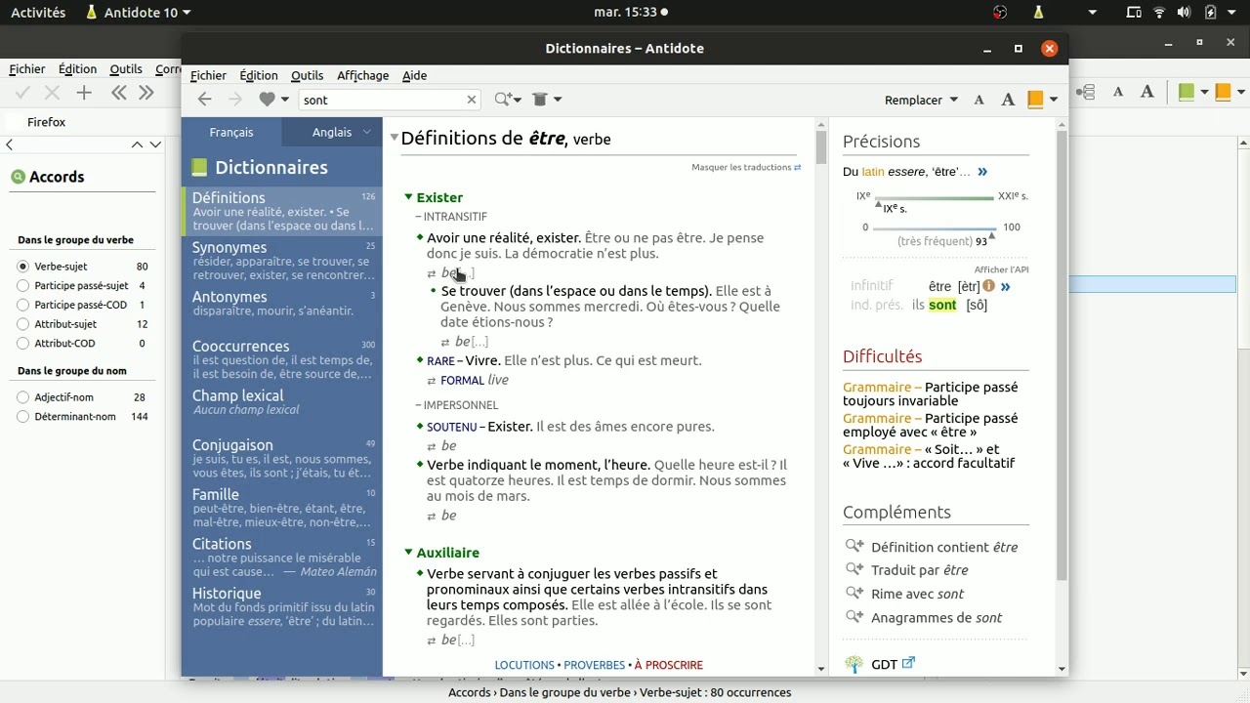Viewport: 1250px width, 703px height.
Task: Open the Antidote 10 app menu
Action: click(138, 13)
